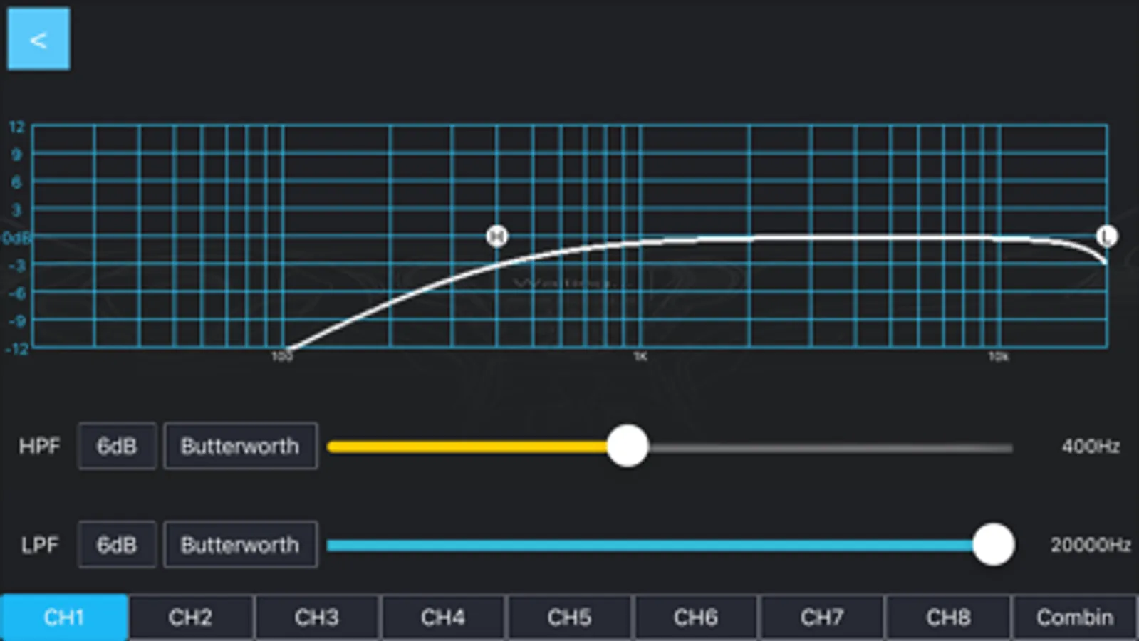
Task: Go back using the arrow button
Action: (x=38, y=39)
